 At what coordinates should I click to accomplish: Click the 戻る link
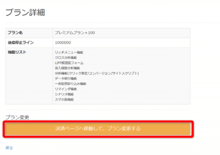[x=9, y=148]
